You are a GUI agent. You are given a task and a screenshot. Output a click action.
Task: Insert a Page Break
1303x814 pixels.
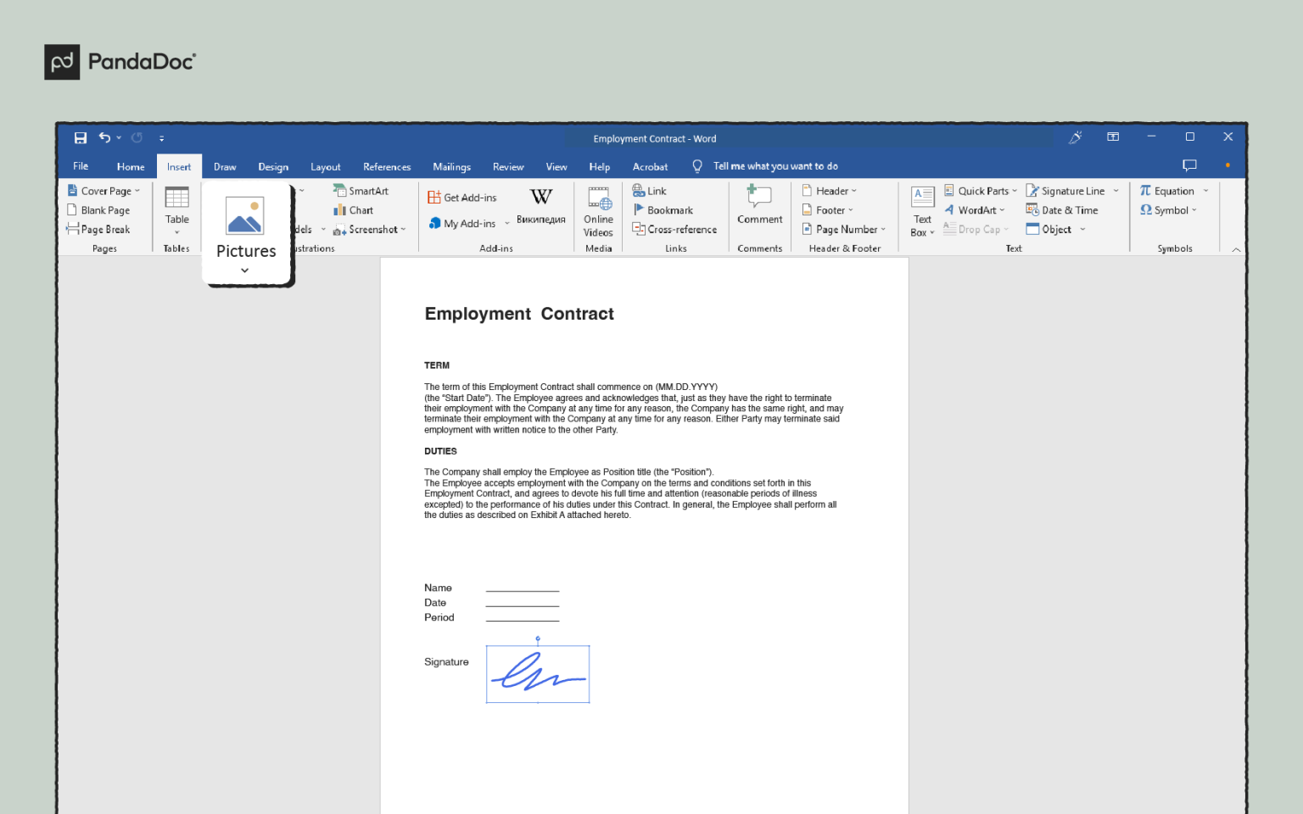103,229
